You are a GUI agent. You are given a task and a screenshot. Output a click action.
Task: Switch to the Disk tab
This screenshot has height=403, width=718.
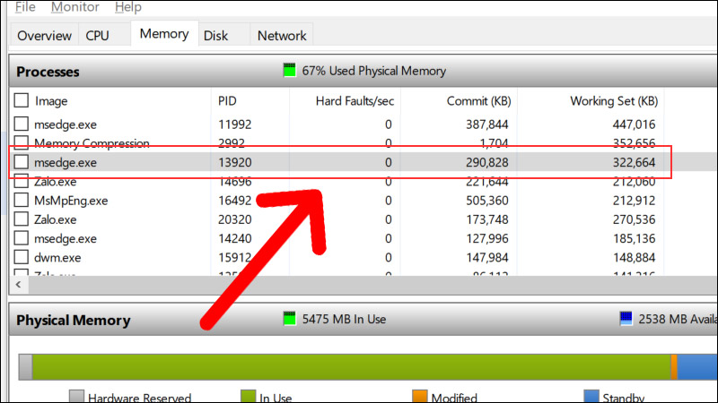215,36
